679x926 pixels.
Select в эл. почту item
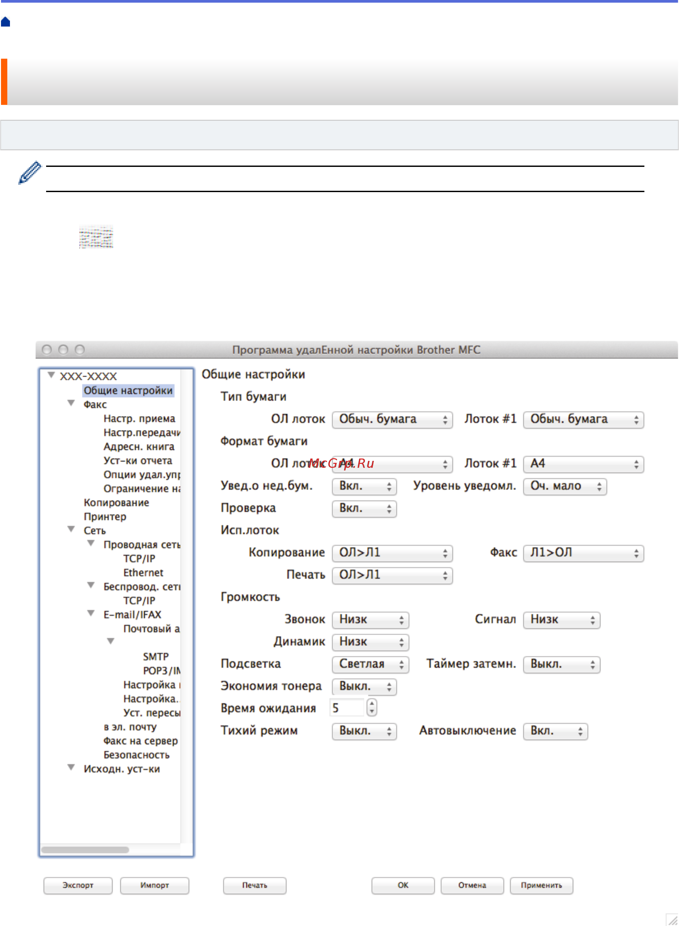click(x=130, y=727)
